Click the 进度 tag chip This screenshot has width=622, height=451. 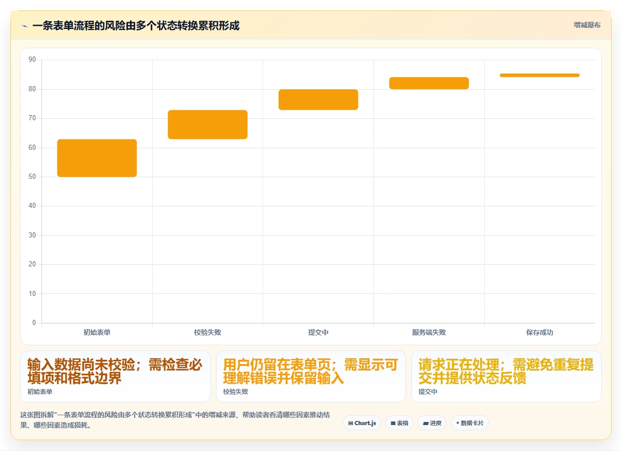(432, 423)
